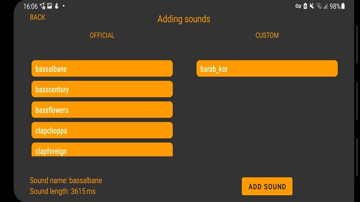Tap the cellular signal bars icon
This screenshot has height=202, width=360.
pos(325,6)
